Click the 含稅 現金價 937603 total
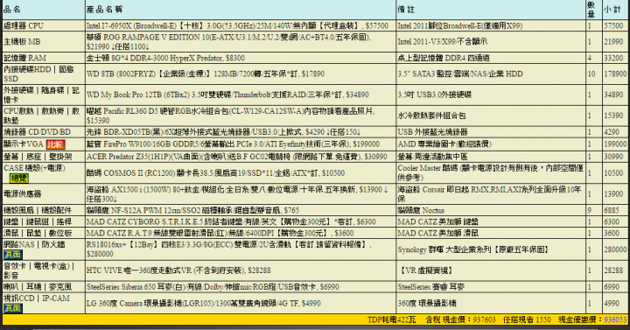This screenshot has width=630, height=330. tap(460, 320)
